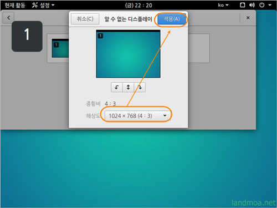Click 현재 활동 activities button
The height and width of the screenshot is (208, 277).
click(15, 5)
